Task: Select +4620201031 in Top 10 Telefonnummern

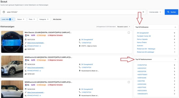Action: (142, 68)
